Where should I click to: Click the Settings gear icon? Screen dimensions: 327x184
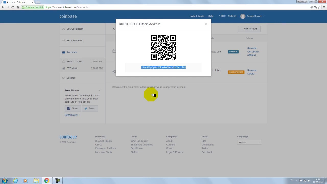[63, 78]
